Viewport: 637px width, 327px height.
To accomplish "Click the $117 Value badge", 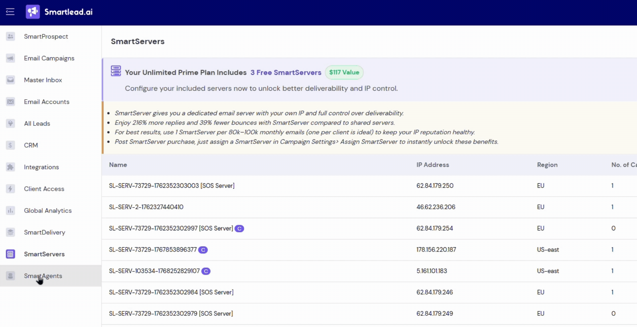I will tap(344, 72).
